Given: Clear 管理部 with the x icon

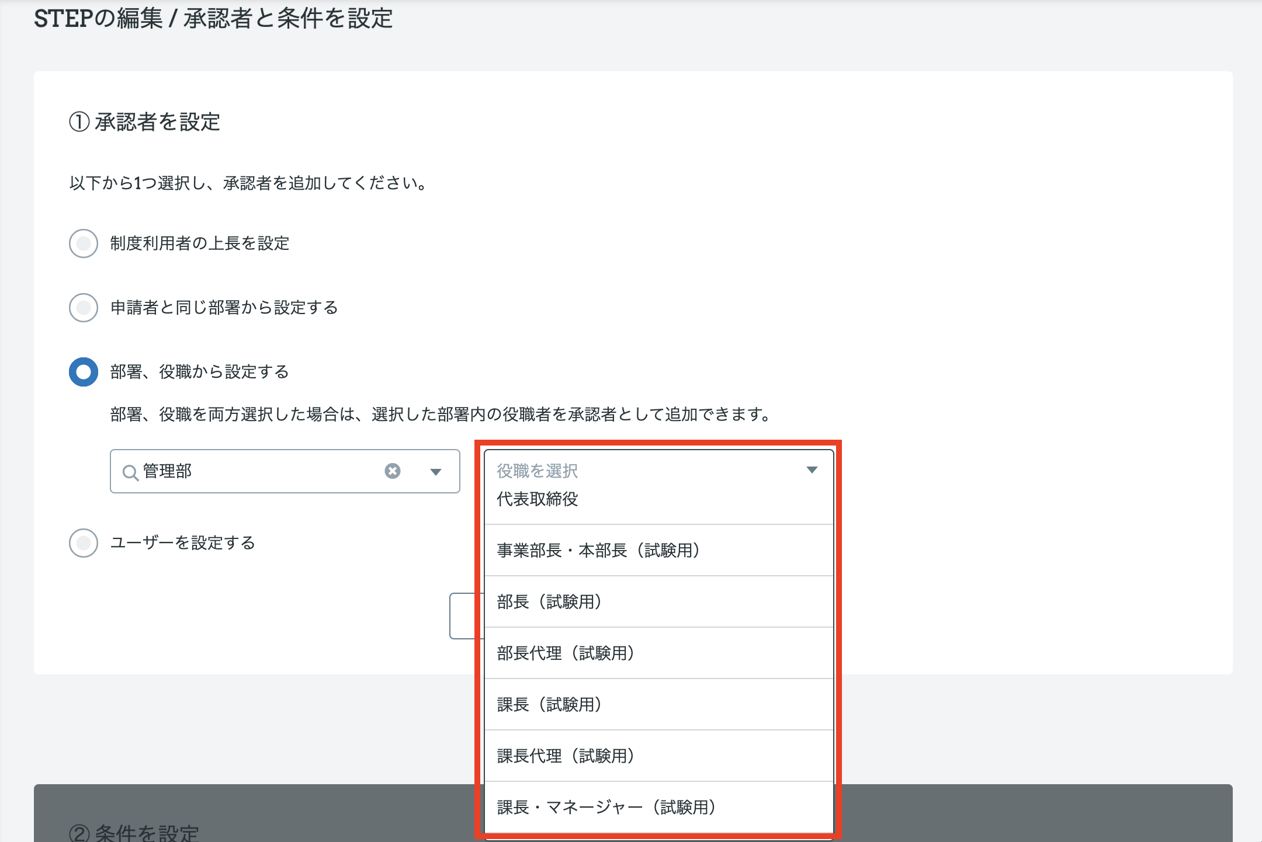Looking at the screenshot, I should (393, 471).
